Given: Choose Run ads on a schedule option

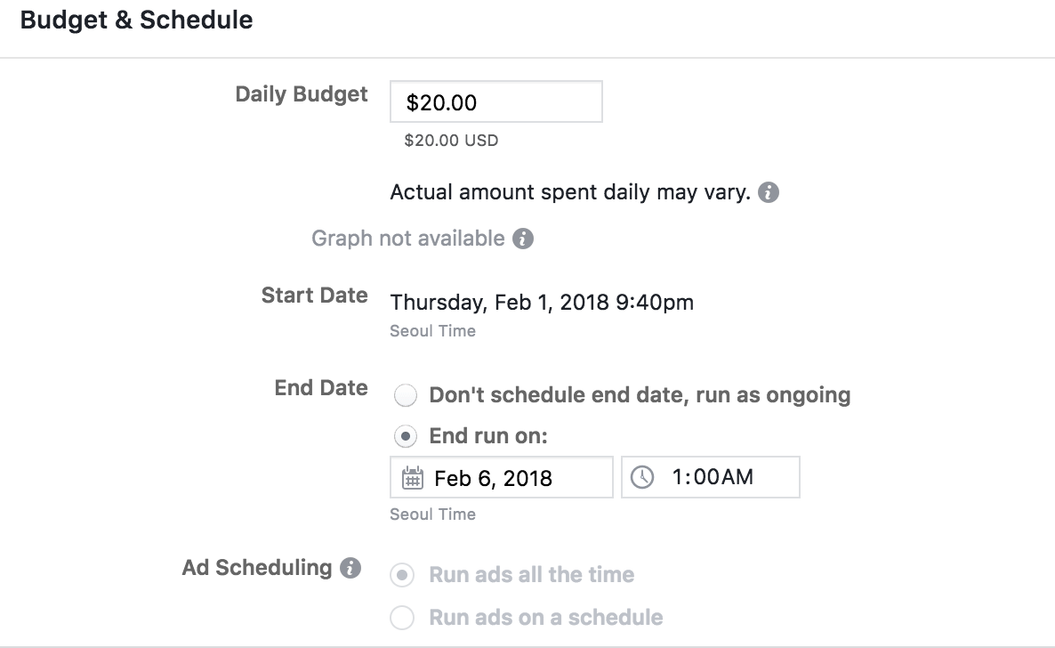Looking at the screenshot, I should [404, 617].
